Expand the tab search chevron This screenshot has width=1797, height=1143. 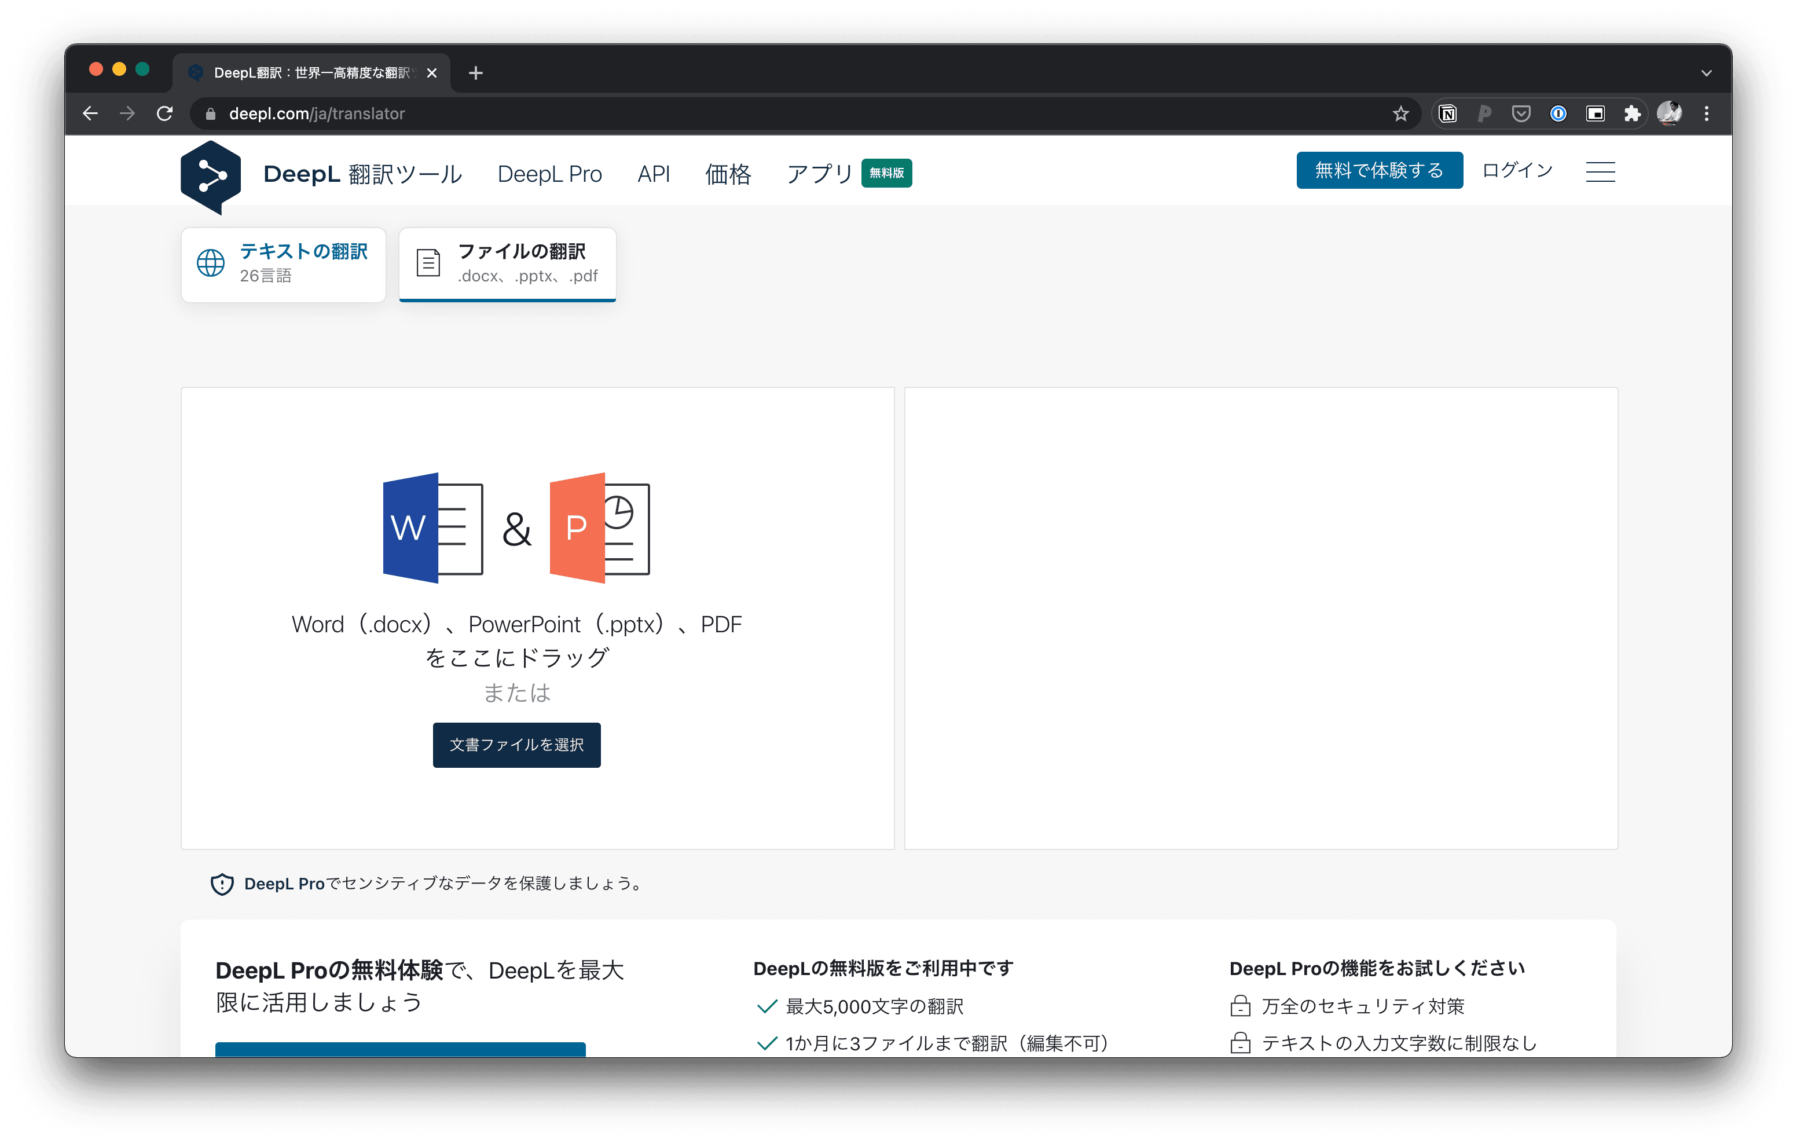[1707, 72]
